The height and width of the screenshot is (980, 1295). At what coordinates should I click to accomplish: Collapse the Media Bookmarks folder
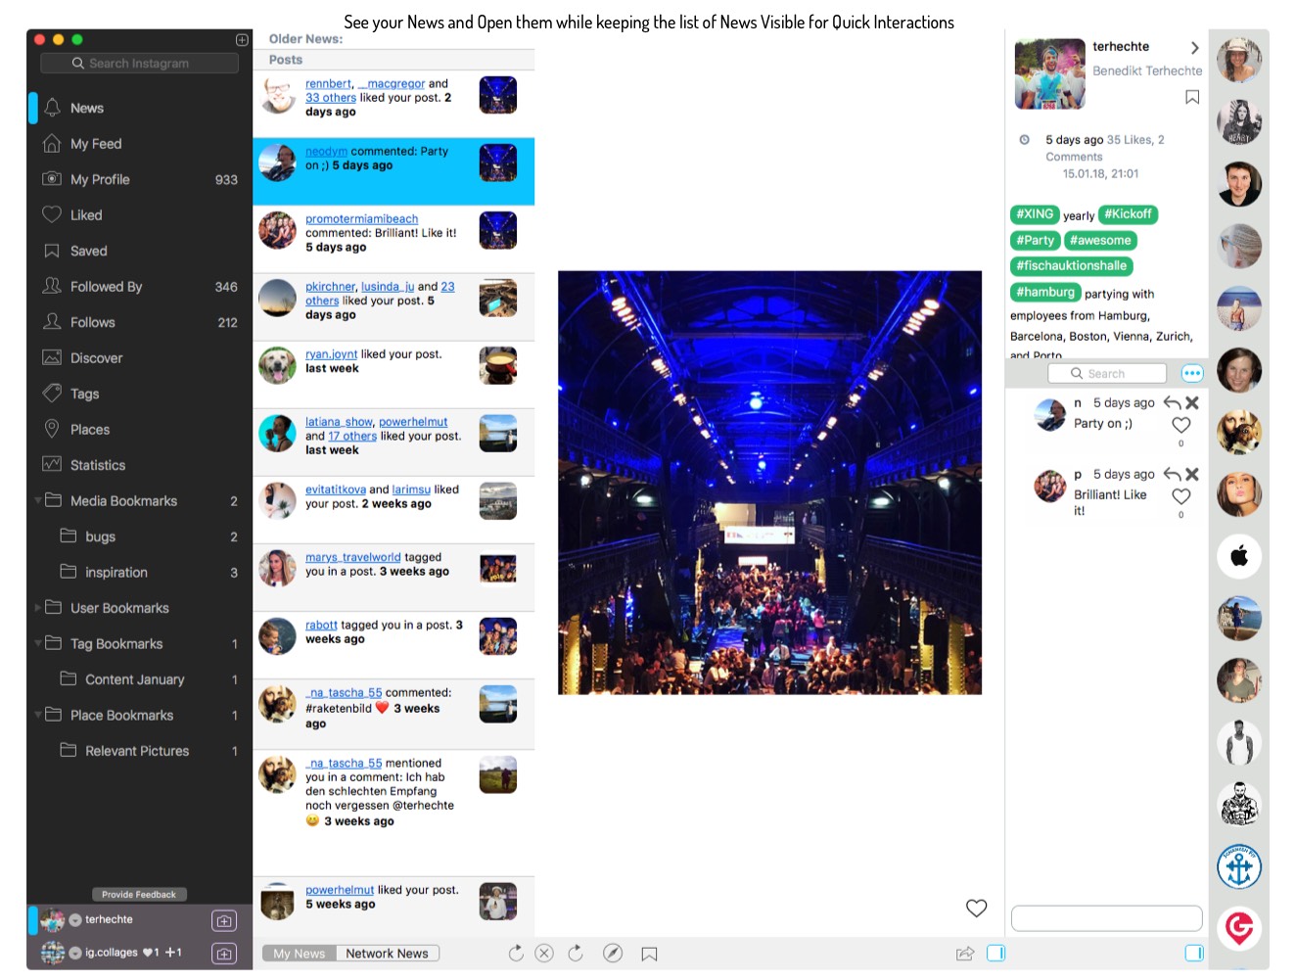(38, 500)
